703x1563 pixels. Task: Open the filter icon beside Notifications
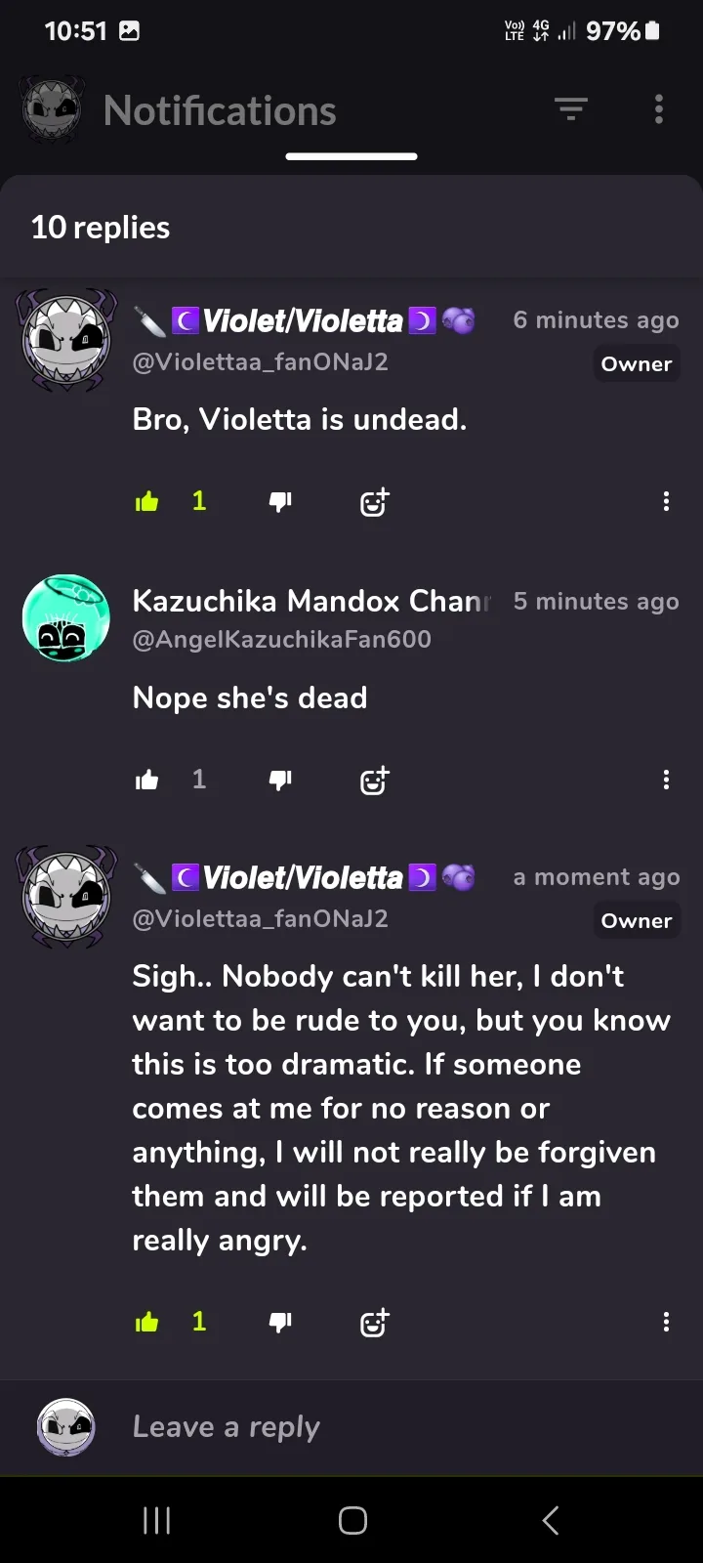pyautogui.click(x=571, y=109)
